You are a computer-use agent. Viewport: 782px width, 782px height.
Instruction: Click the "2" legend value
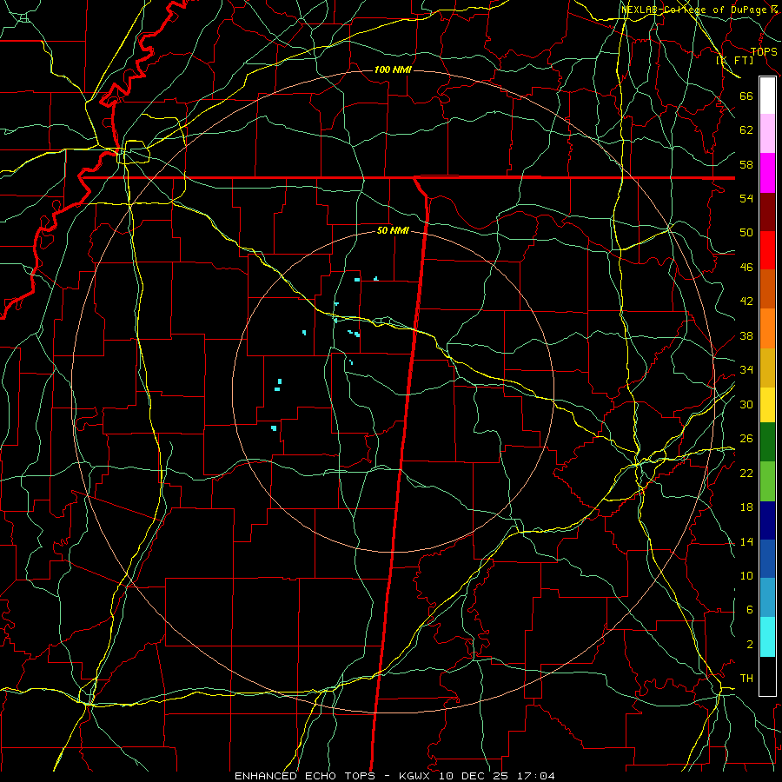pos(749,645)
